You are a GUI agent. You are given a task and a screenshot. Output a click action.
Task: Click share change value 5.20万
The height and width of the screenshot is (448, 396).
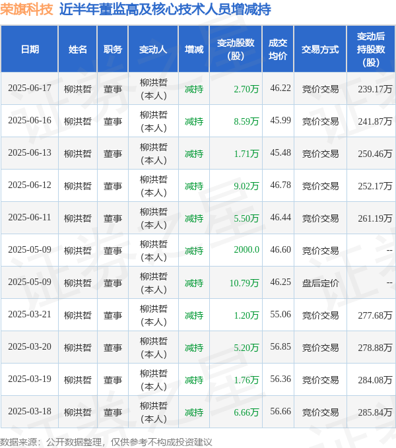point(246,348)
